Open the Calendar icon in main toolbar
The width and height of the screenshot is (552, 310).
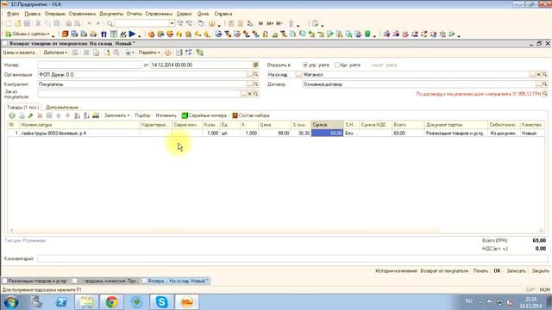[x=241, y=23]
